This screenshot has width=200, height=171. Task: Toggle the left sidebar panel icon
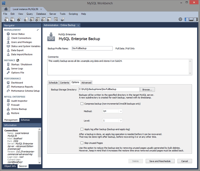tap(186, 19)
